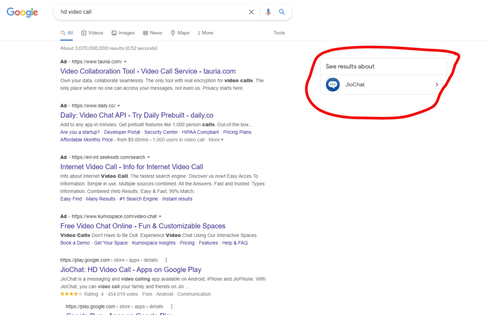The width and height of the screenshot is (488, 315).
Task: Click the kumospace.com/video-chat ad URL
Action: (x=114, y=216)
